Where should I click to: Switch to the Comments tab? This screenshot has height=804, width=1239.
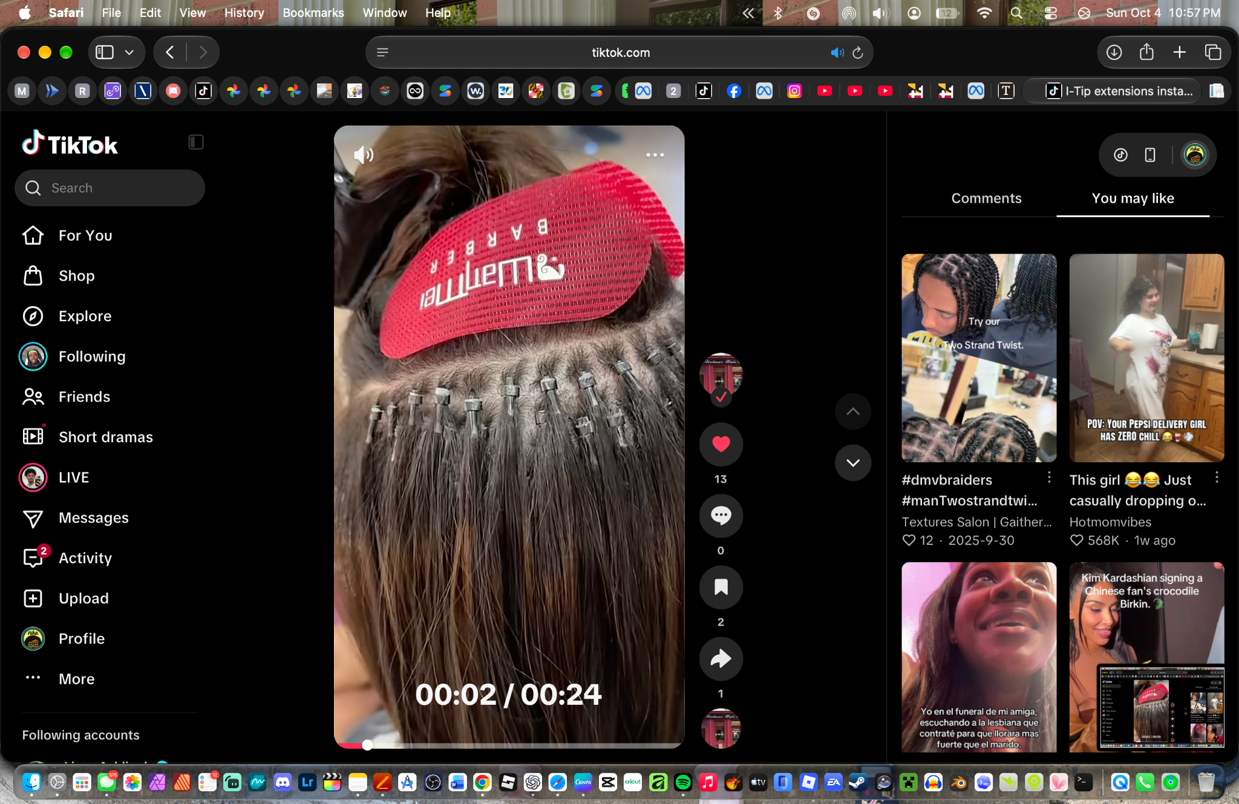coord(986,198)
